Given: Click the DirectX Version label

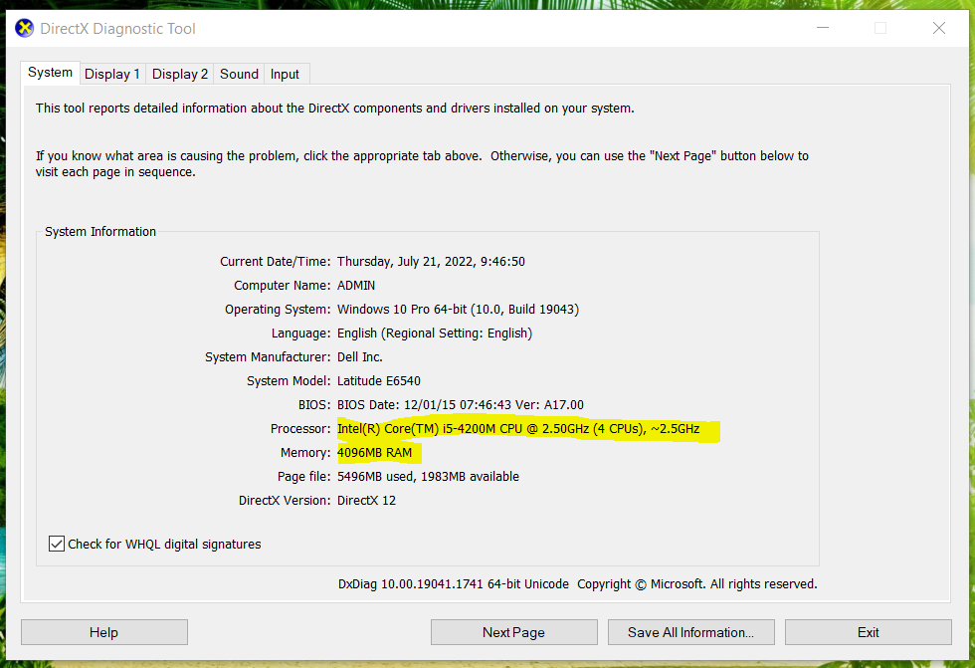Looking at the screenshot, I should [285, 501].
